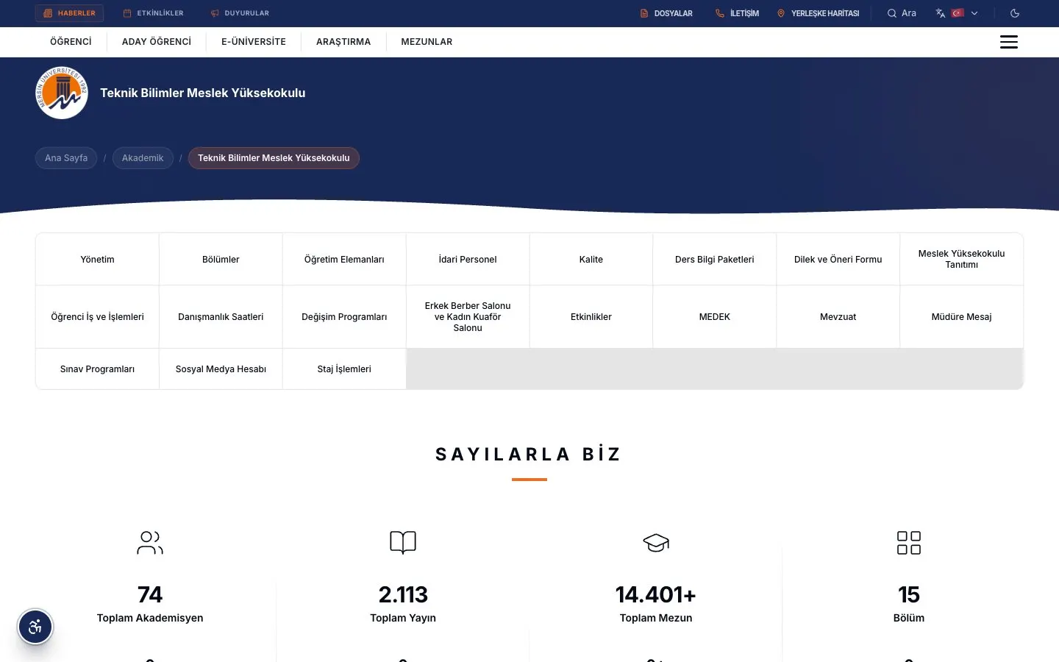Viewport: 1059px width, 662px height.
Task: Open the Kalite tile
Action: tap(591, 260)
